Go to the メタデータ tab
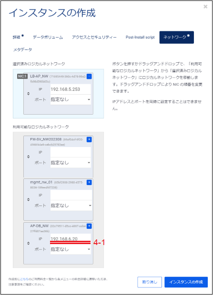The image size is (213, 295). [22, 49]
